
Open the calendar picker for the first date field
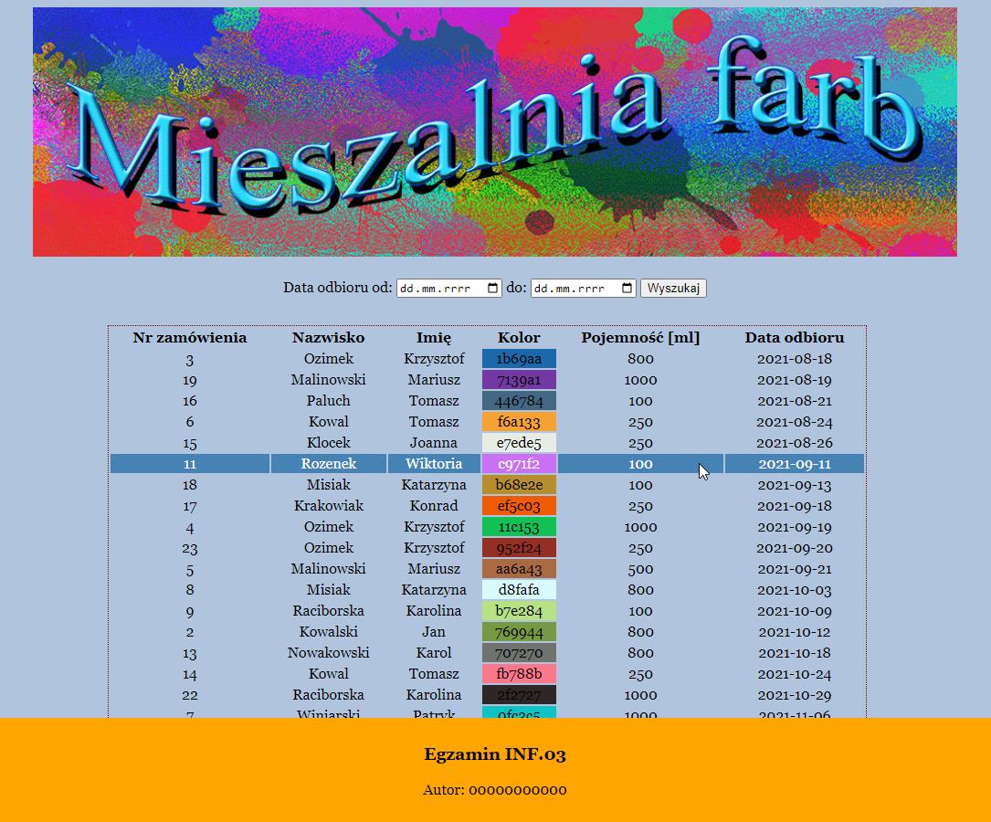(493, 287)
